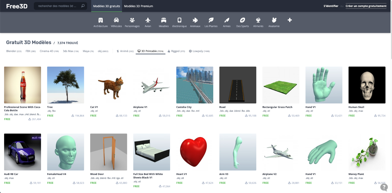
Task: Select the Modèles 3D gratuits tab
Action: pos(107,6)
